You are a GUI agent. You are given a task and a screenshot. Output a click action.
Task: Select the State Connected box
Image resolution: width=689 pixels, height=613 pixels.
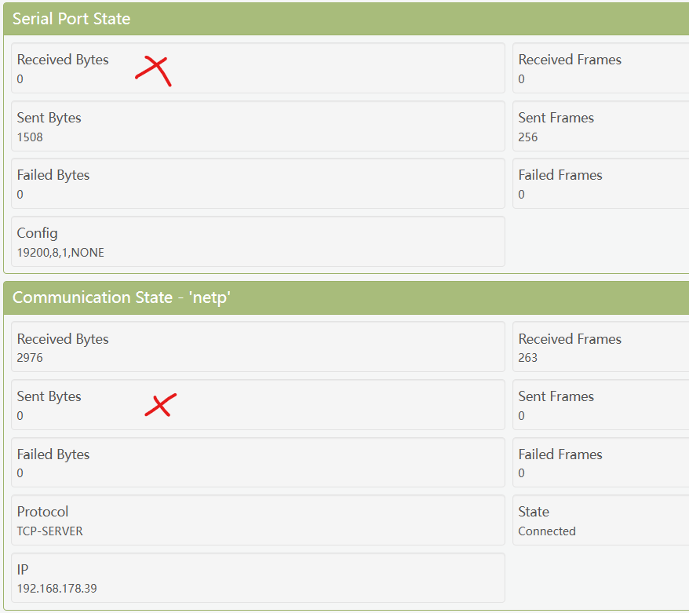(x=600, y=520)
